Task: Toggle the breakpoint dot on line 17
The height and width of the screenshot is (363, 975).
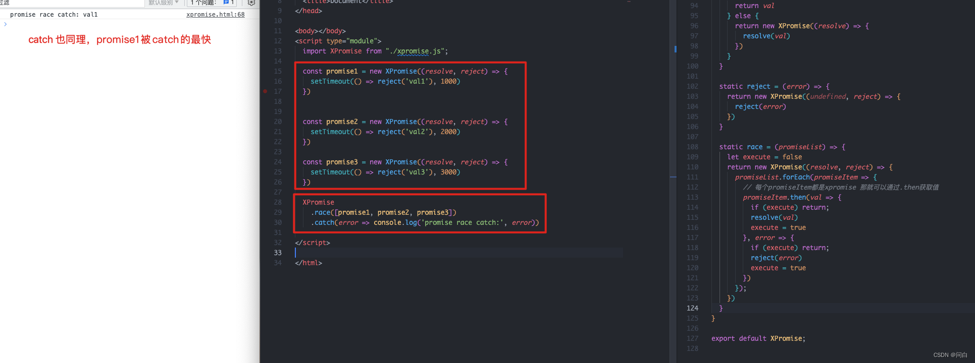Action: point(265,91)
